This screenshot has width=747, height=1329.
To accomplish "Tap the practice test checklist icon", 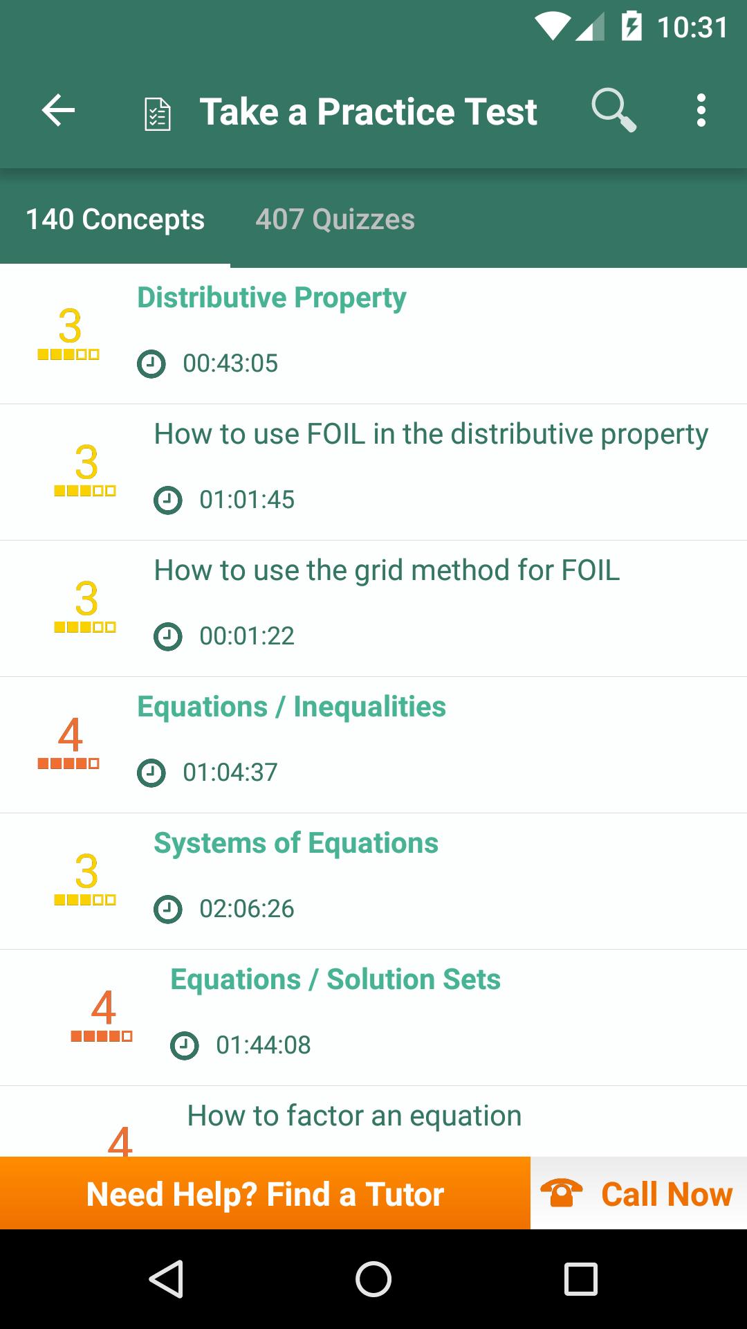I will tap(157, 114).
